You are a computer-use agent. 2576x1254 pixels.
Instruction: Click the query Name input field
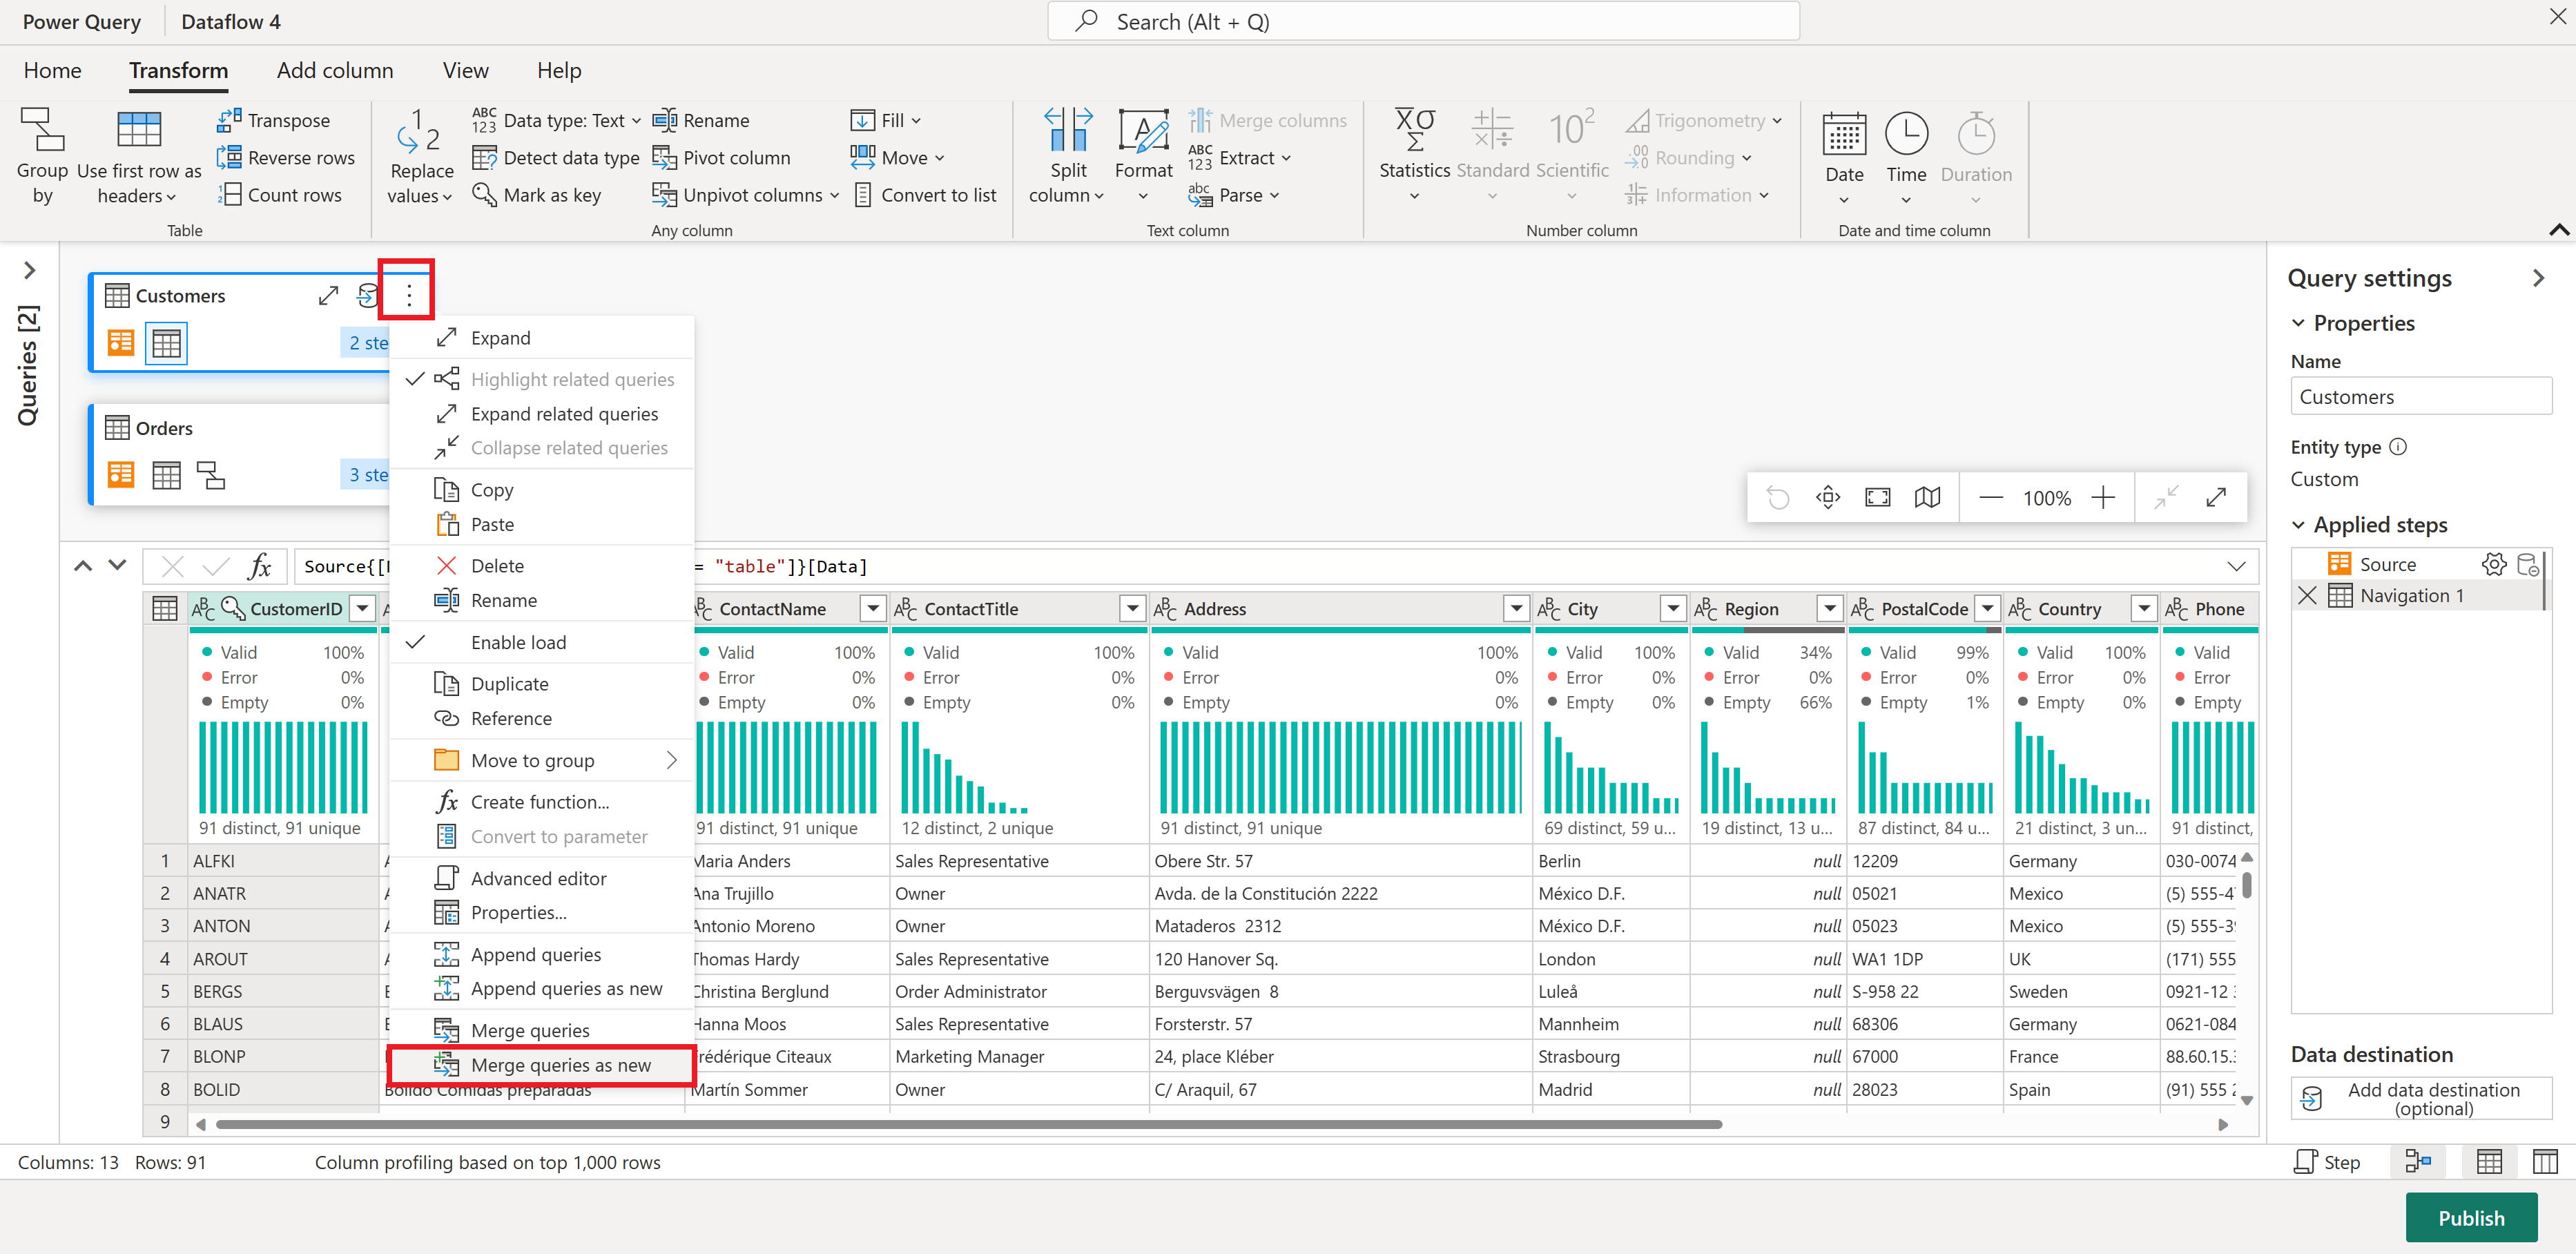pos(2420,397)
